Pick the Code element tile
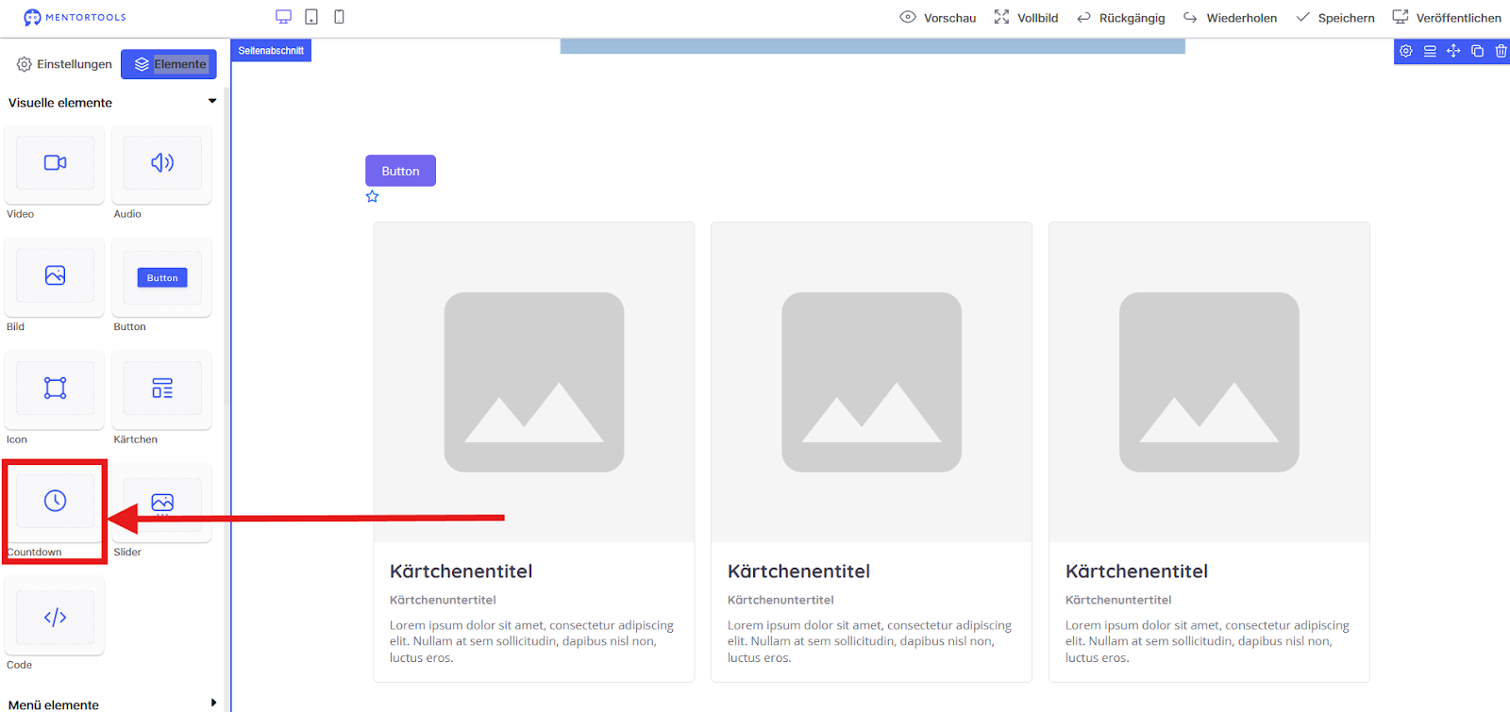1510x712 pixels. pyautogui.click(x=55, y=617)
